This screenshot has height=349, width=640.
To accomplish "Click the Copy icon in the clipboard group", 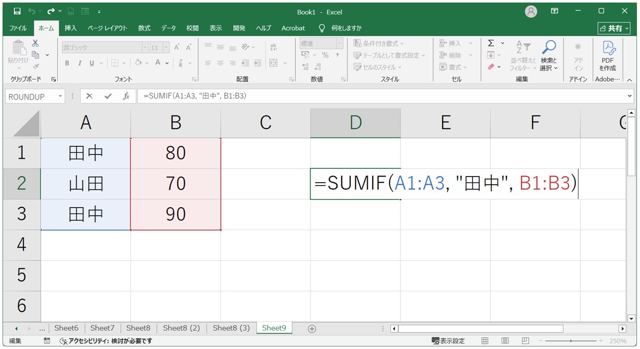I will point(36,55).
